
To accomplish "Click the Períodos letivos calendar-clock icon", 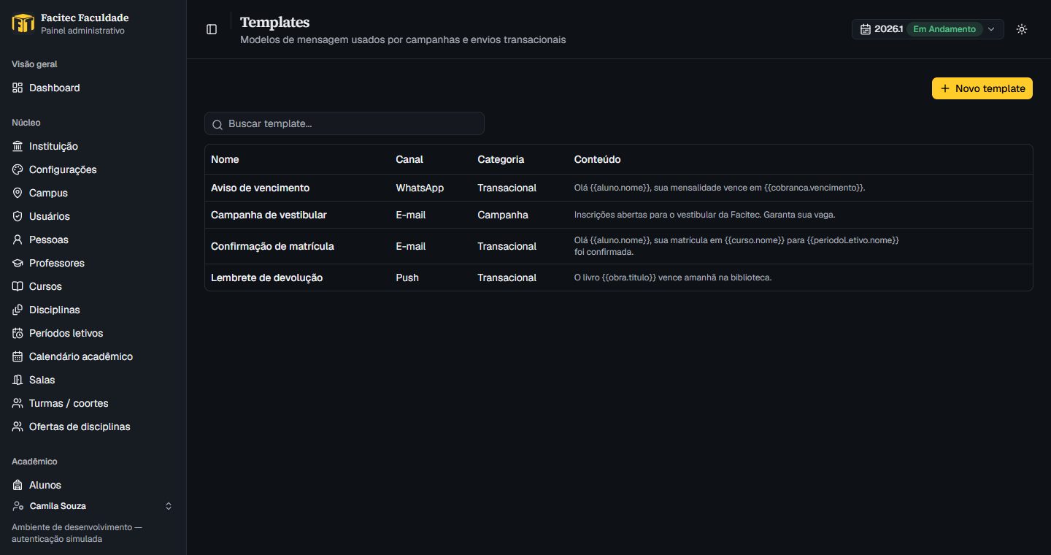I will click(18, 333).
